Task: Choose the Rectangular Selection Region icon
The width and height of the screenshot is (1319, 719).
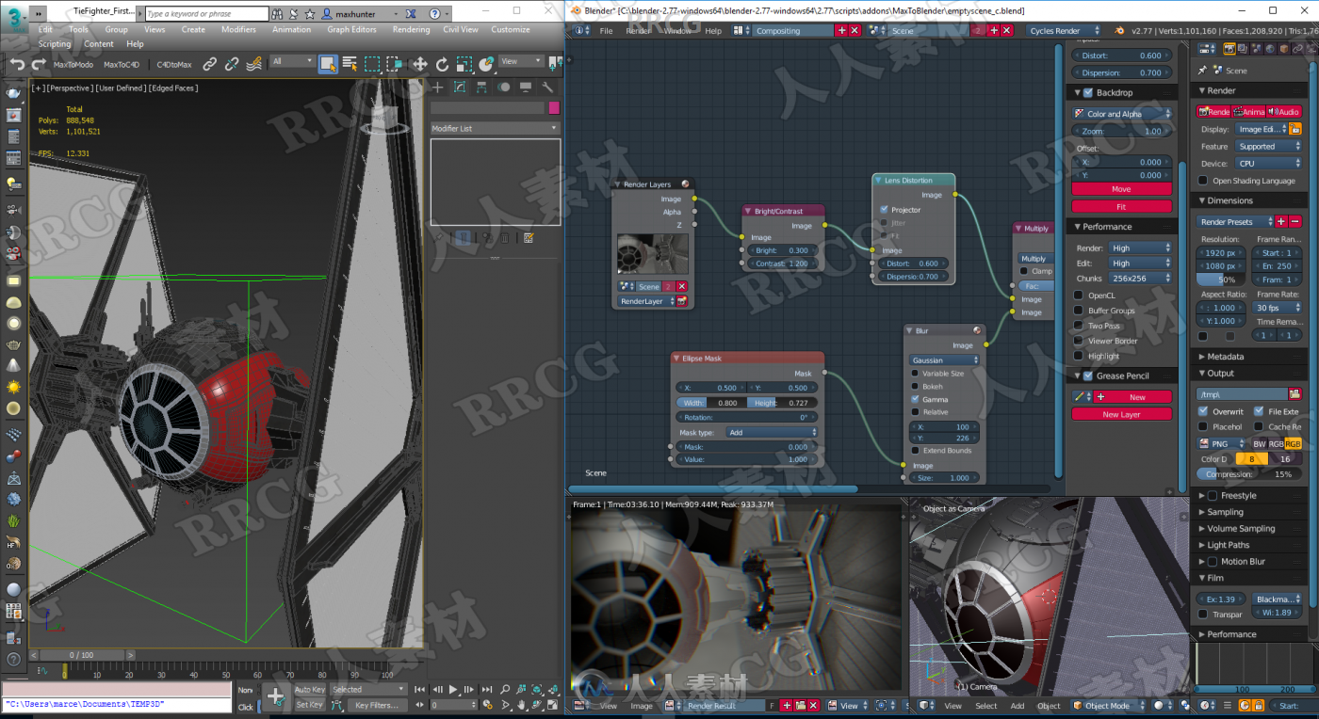Action: tap(373, 64)
